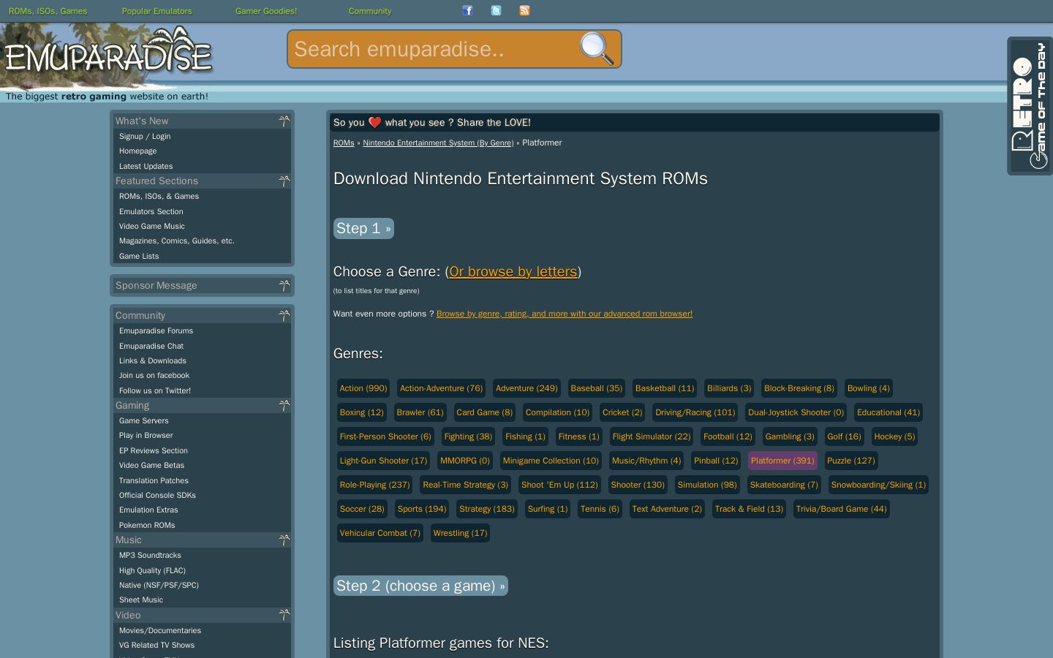This screenshot has width=1053, height=658.
Task: Open Movies/Documentaries sidebar link
Action: click(160, 630)
